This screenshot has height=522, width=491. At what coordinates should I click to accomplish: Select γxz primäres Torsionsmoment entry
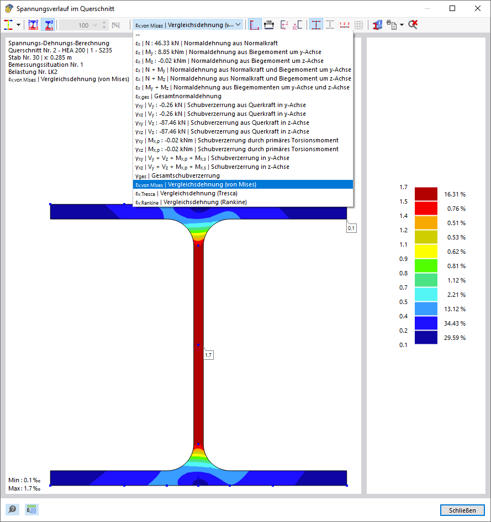(x=243, y=149)
